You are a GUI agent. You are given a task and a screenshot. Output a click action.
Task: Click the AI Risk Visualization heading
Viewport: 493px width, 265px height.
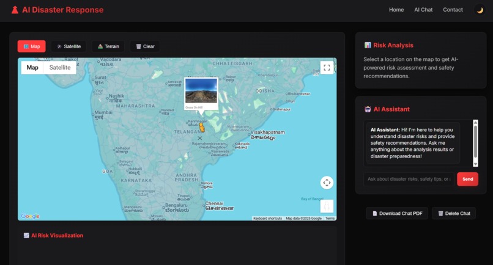[x=57, y=236]
